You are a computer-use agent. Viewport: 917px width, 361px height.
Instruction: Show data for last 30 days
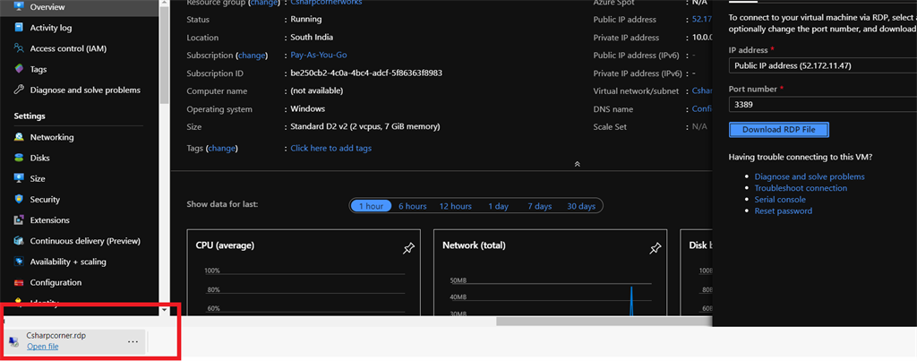pos(581,206)
